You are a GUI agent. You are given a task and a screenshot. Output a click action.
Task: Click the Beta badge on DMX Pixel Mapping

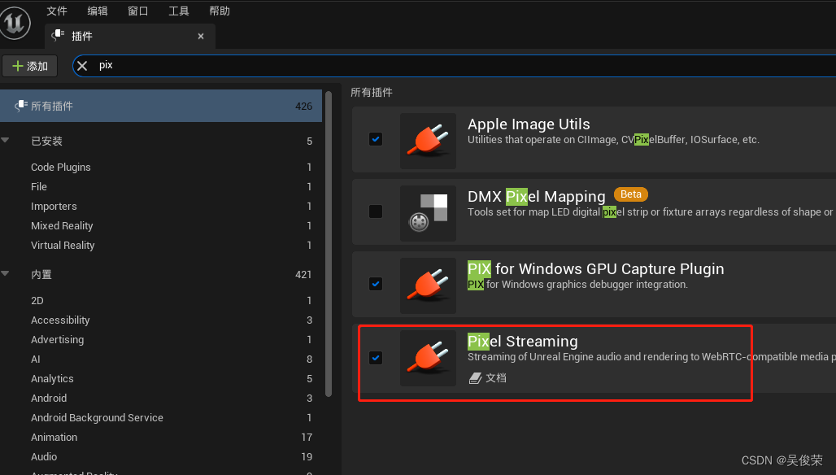(631, 194)
